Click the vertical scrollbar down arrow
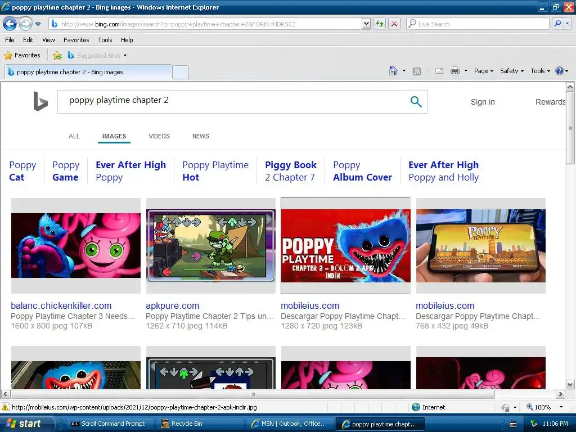Image resolution: width=576 pixels, height=432 pixels. (570, 385)
